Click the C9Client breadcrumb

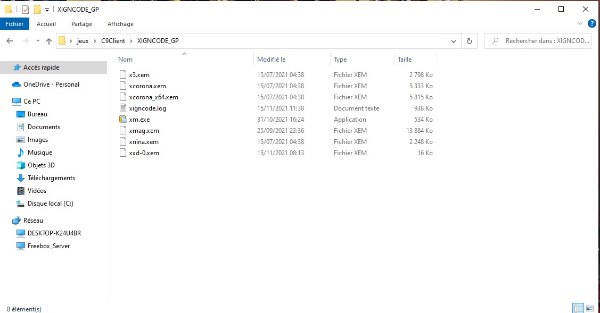tap(113, 41)
